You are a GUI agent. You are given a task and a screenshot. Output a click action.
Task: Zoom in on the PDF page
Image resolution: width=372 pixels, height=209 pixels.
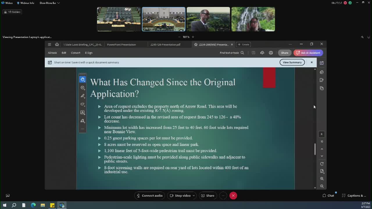(x=322, y=179)
